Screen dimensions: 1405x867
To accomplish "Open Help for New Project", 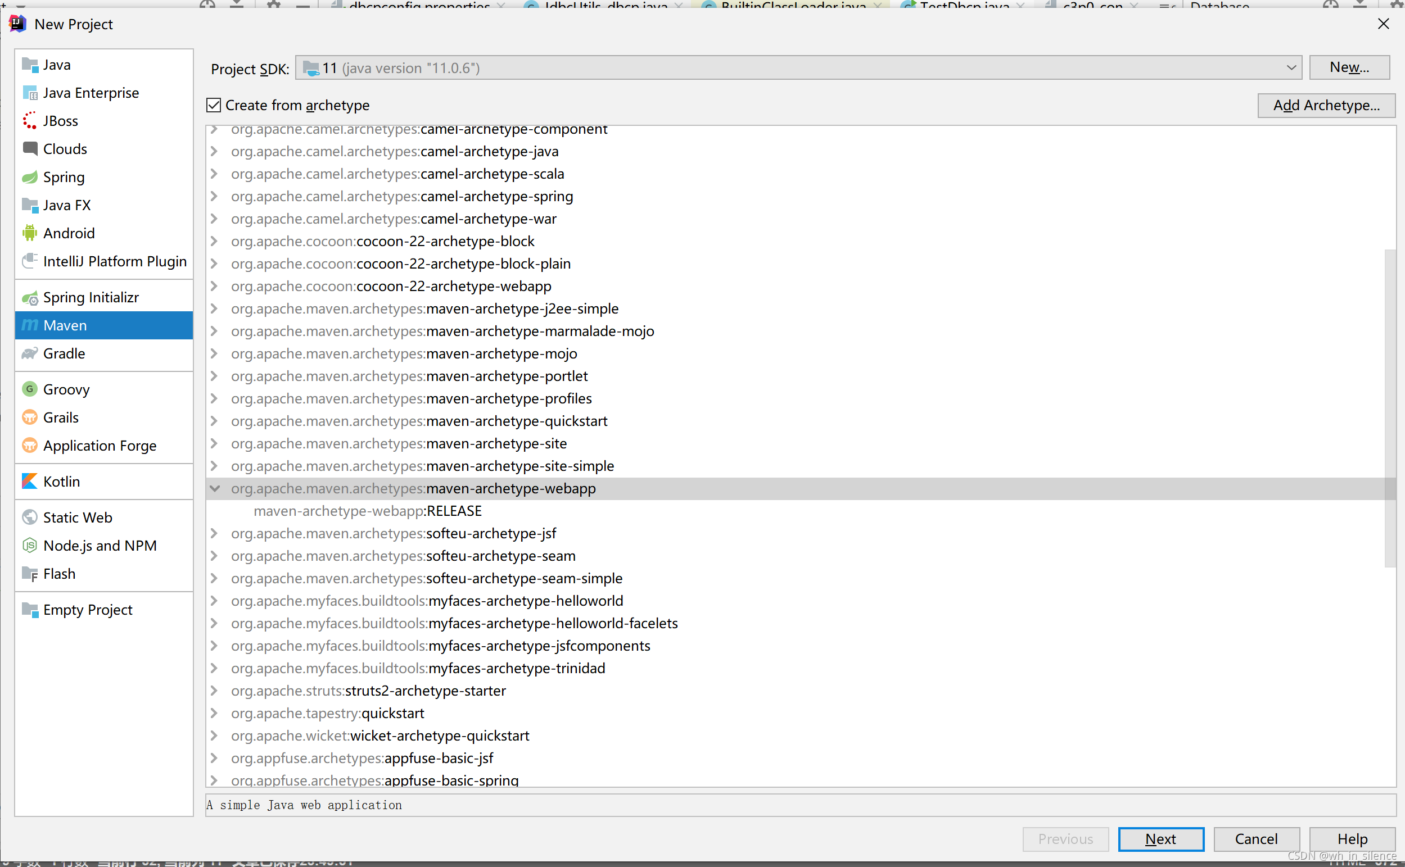I will point(1352,839).
